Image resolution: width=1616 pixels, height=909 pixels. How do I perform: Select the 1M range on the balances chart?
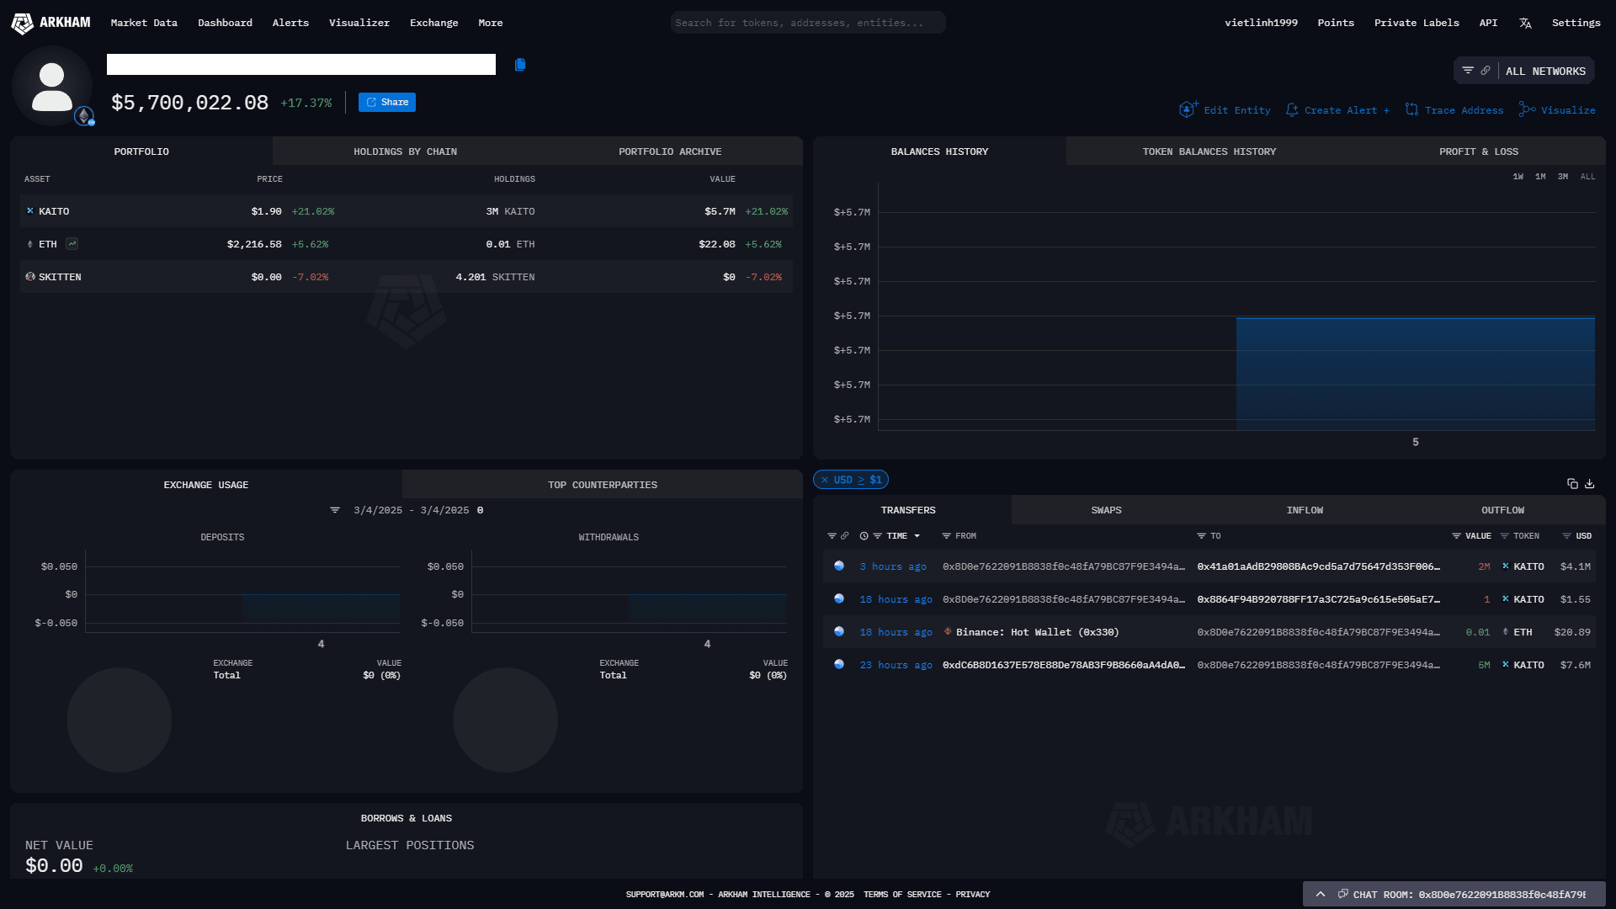coord(1540,177)
